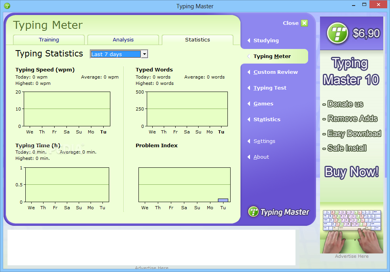Screen dimensions: 390x272
Task: Click the Close label in the sidebar
Action: point(290,23)
